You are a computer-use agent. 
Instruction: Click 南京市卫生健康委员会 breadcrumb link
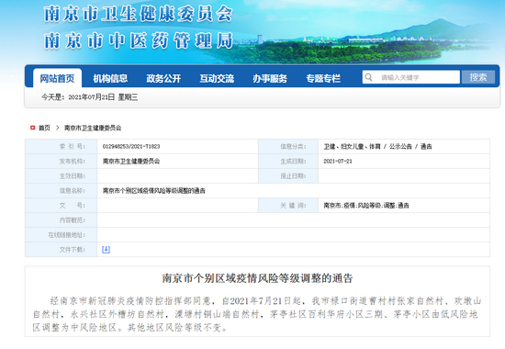tap(93, 128)
